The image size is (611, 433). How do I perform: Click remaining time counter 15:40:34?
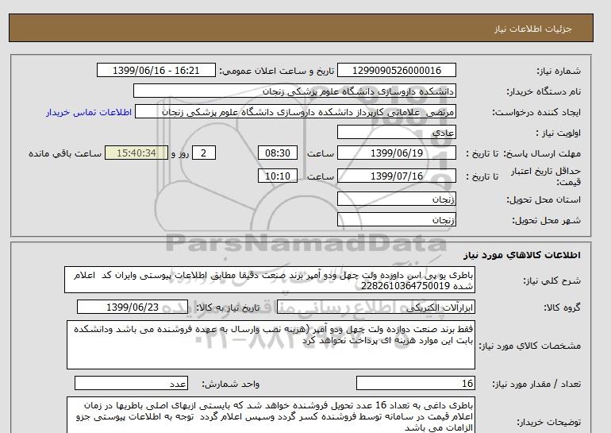tap(136, 153)
